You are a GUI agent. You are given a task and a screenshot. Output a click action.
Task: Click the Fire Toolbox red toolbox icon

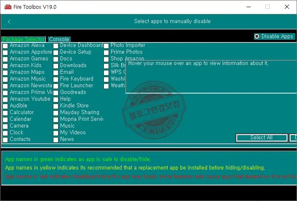tap(8, 7)
